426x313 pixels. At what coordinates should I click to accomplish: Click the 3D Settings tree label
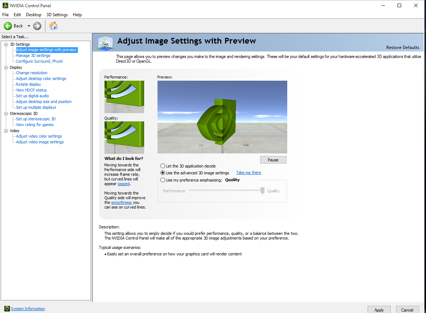click(x=20, y=44)
